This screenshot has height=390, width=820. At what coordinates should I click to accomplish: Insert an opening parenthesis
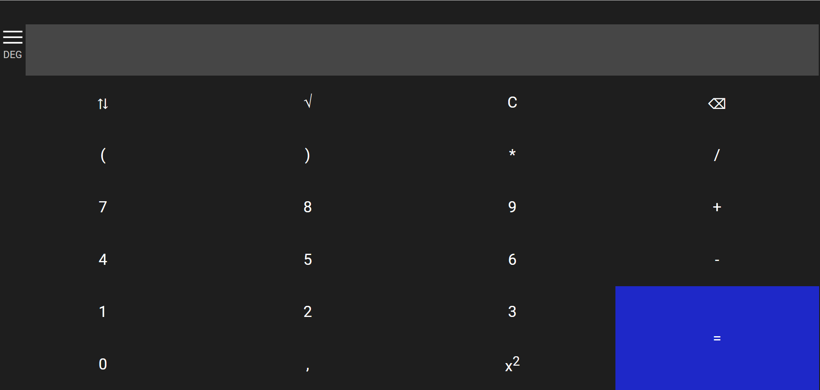pyautogui.click(x=102, y=155)
